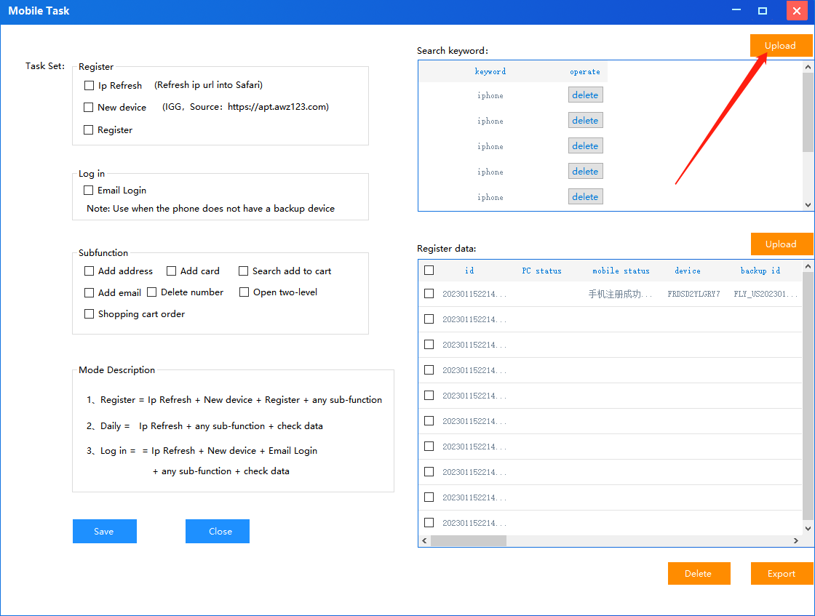Click the orange Delete button
Viewport: 815px width, 616px height.
[699, 573]
